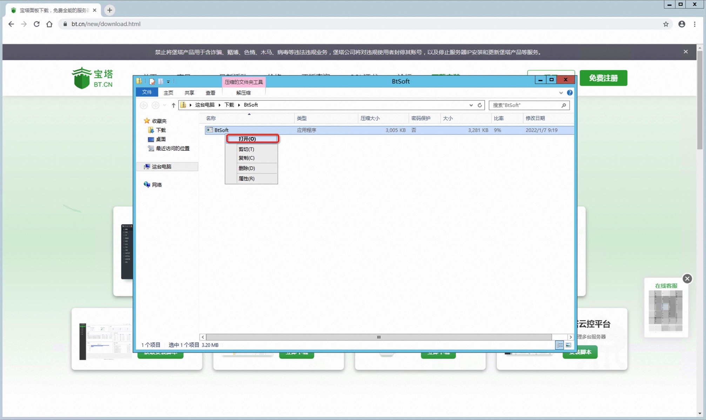Select 剪切(T) in context menu
This screenshot has height=420, width=706.
coord(251,149)
